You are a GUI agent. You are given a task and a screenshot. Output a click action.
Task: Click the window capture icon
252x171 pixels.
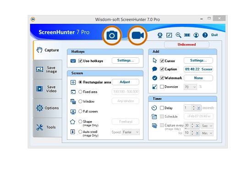click(73, 101)
